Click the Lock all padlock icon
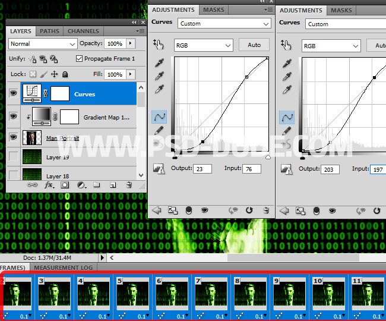Viewport: 386px width, 321px height. tap(65, 74)
